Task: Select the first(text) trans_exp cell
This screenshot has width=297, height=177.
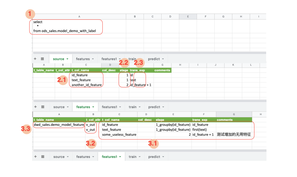Action: coord(199,130)
